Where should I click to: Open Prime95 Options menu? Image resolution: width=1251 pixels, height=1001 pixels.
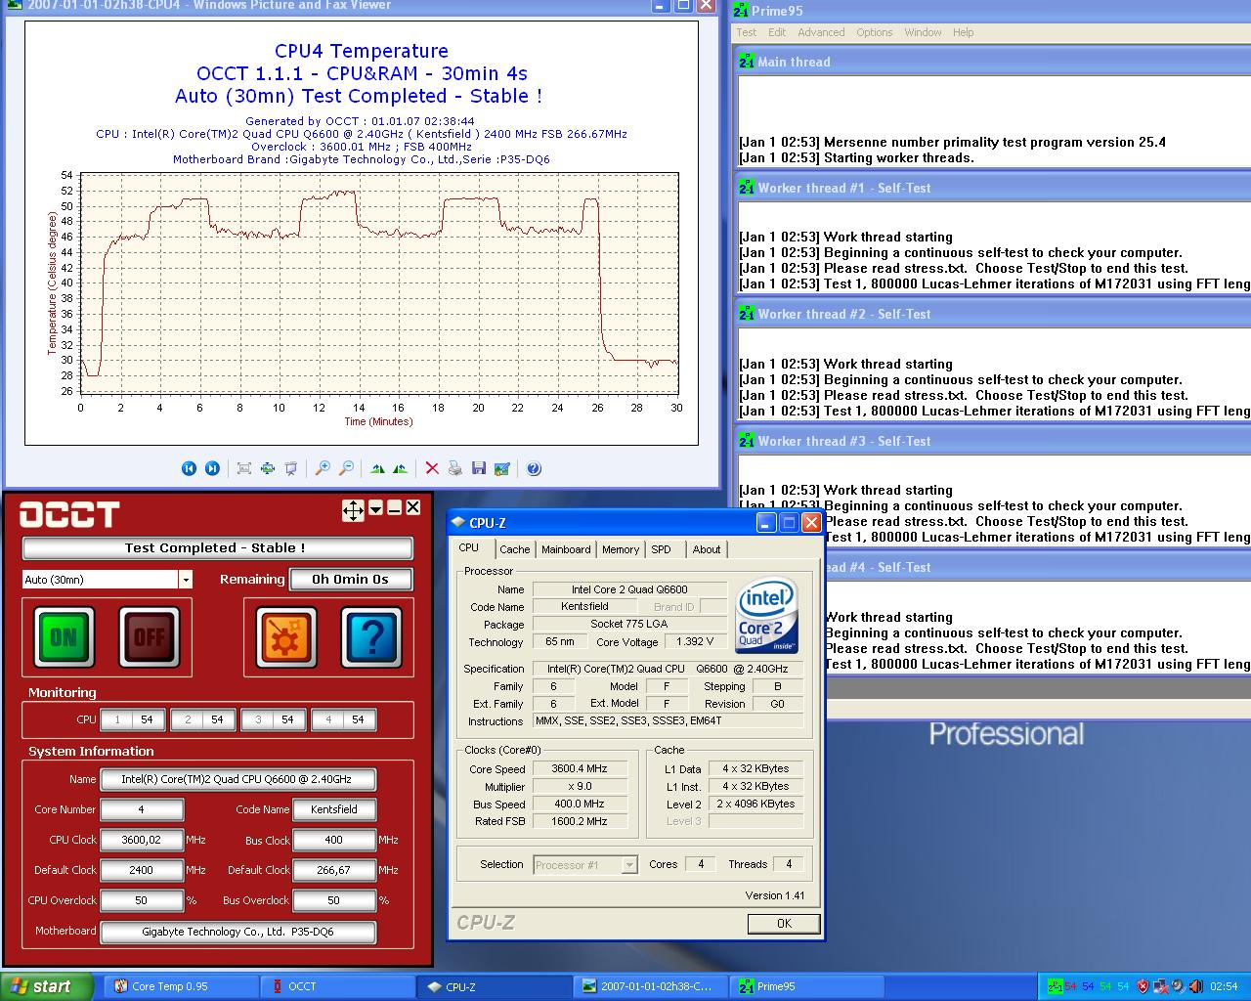click(875, 32)
